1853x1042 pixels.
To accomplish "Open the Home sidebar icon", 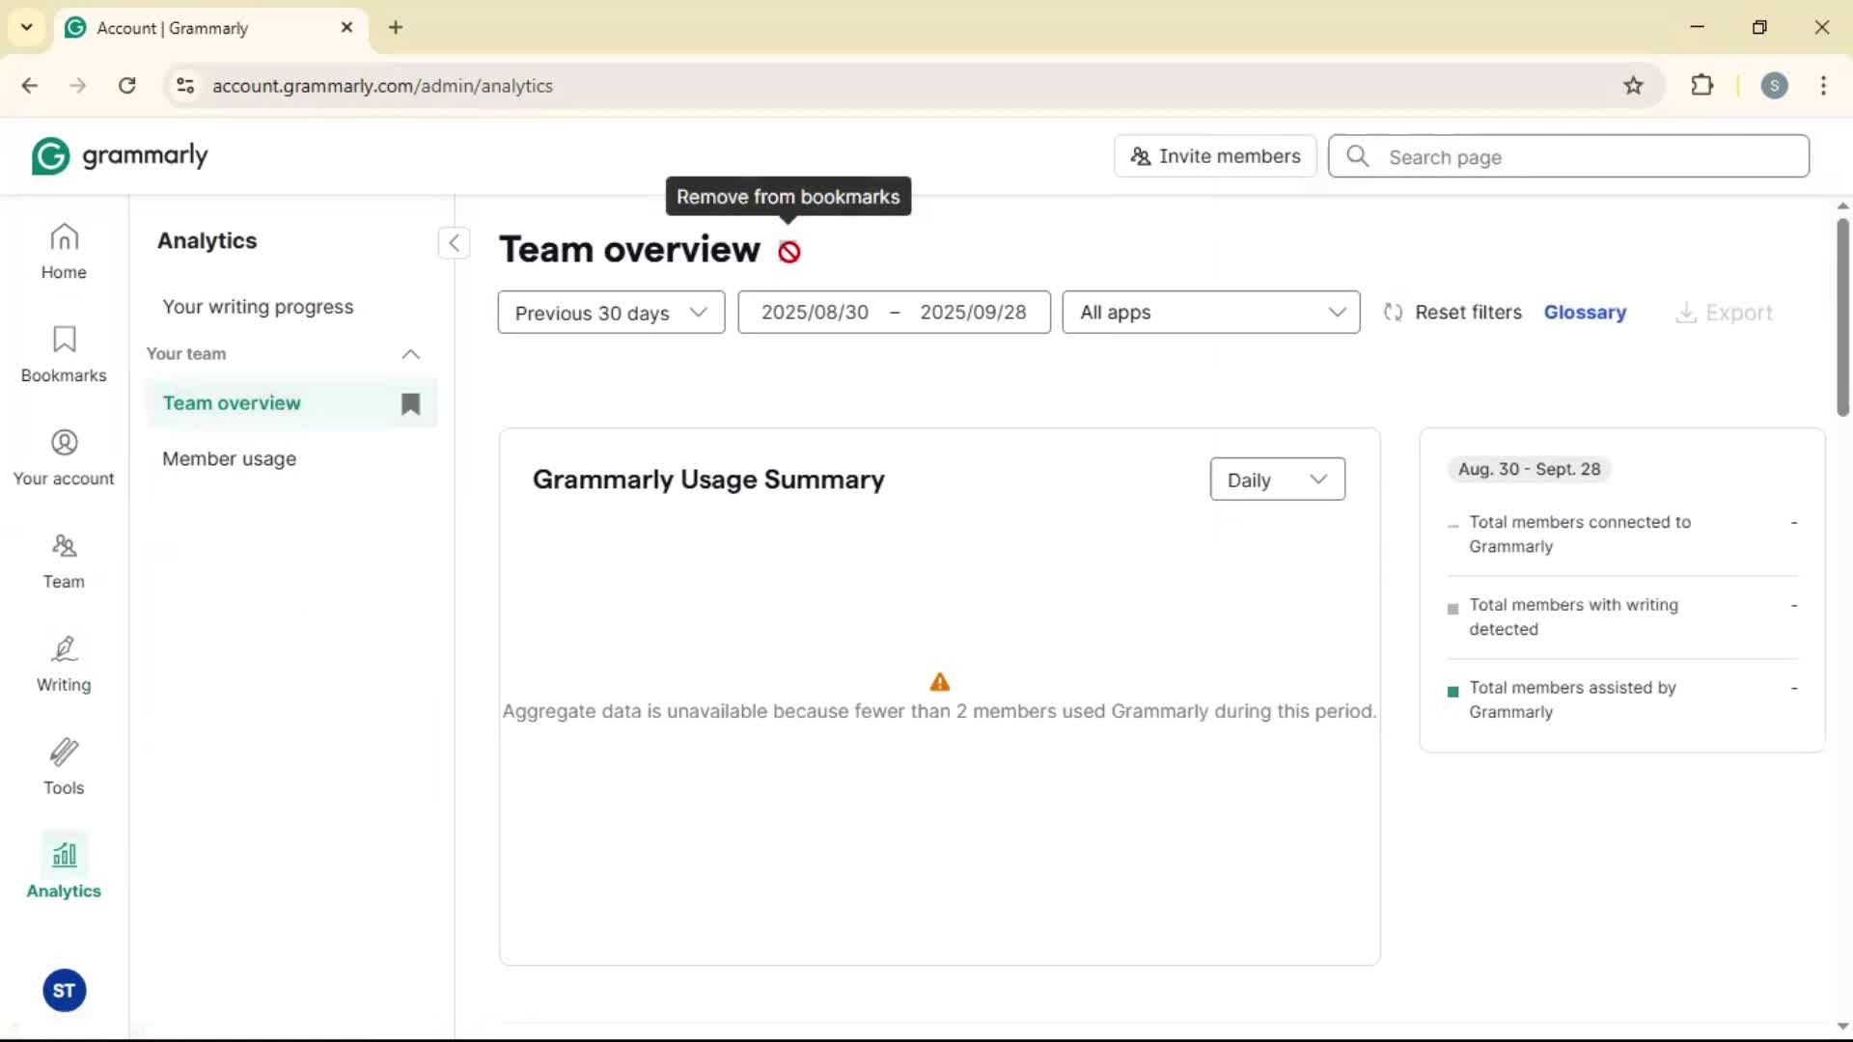I will 64,251.
